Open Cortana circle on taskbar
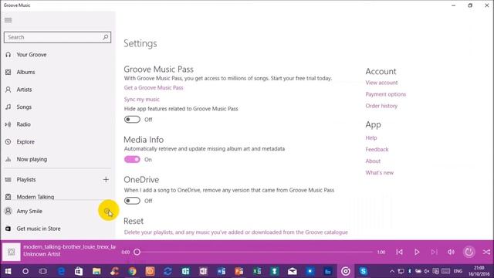 click(25, 271)
